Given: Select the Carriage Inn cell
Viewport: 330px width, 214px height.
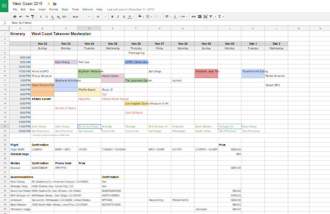Looking at the screenshot, I should click(230, 126).
